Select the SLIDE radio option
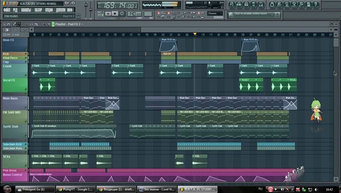This screenshot has width=341, height=193. pyautogui.click(x=16, y=35)
